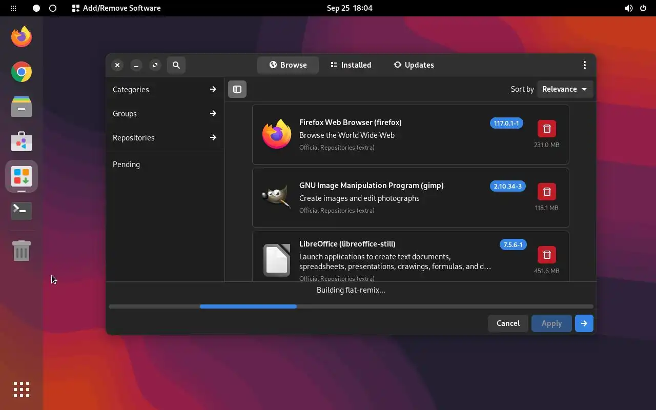This screenshot has height=410, width=656.
Task: Click Add/Remove Software dock icon
Action: click(x=22, y=176)
